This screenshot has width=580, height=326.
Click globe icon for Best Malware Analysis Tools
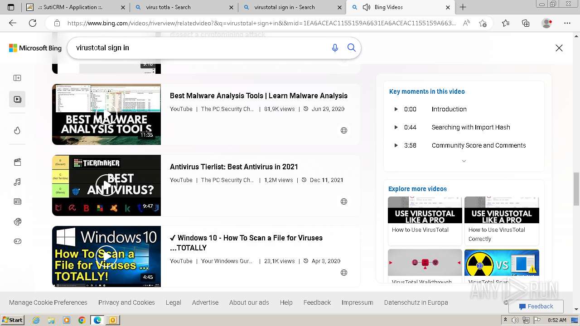[344, 130]
